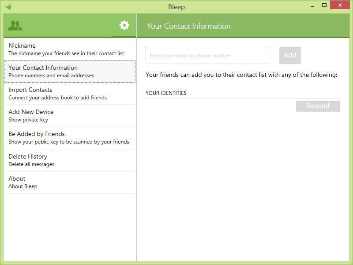Open the Nickname settings entry

(70, 49)
